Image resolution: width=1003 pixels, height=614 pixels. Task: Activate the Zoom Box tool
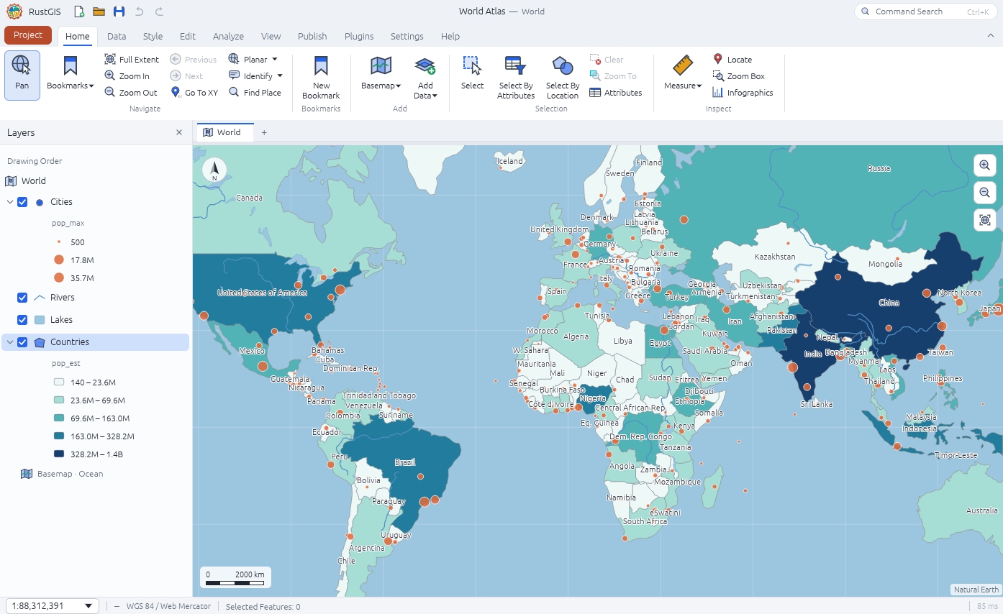pyautogui.click(x=739, y=76)
